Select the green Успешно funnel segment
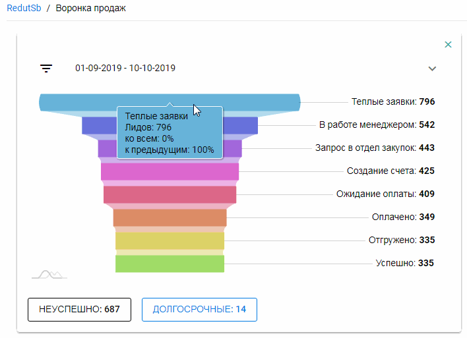 coord(170,264)
